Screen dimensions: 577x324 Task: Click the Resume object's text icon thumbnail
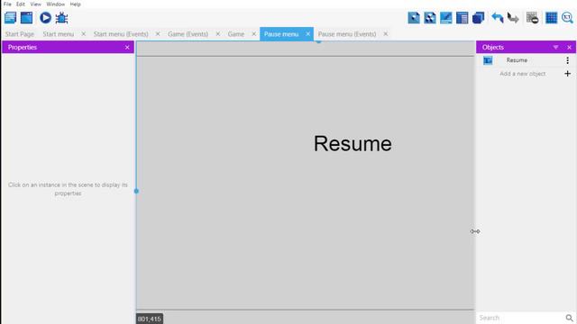coord(488,60)
